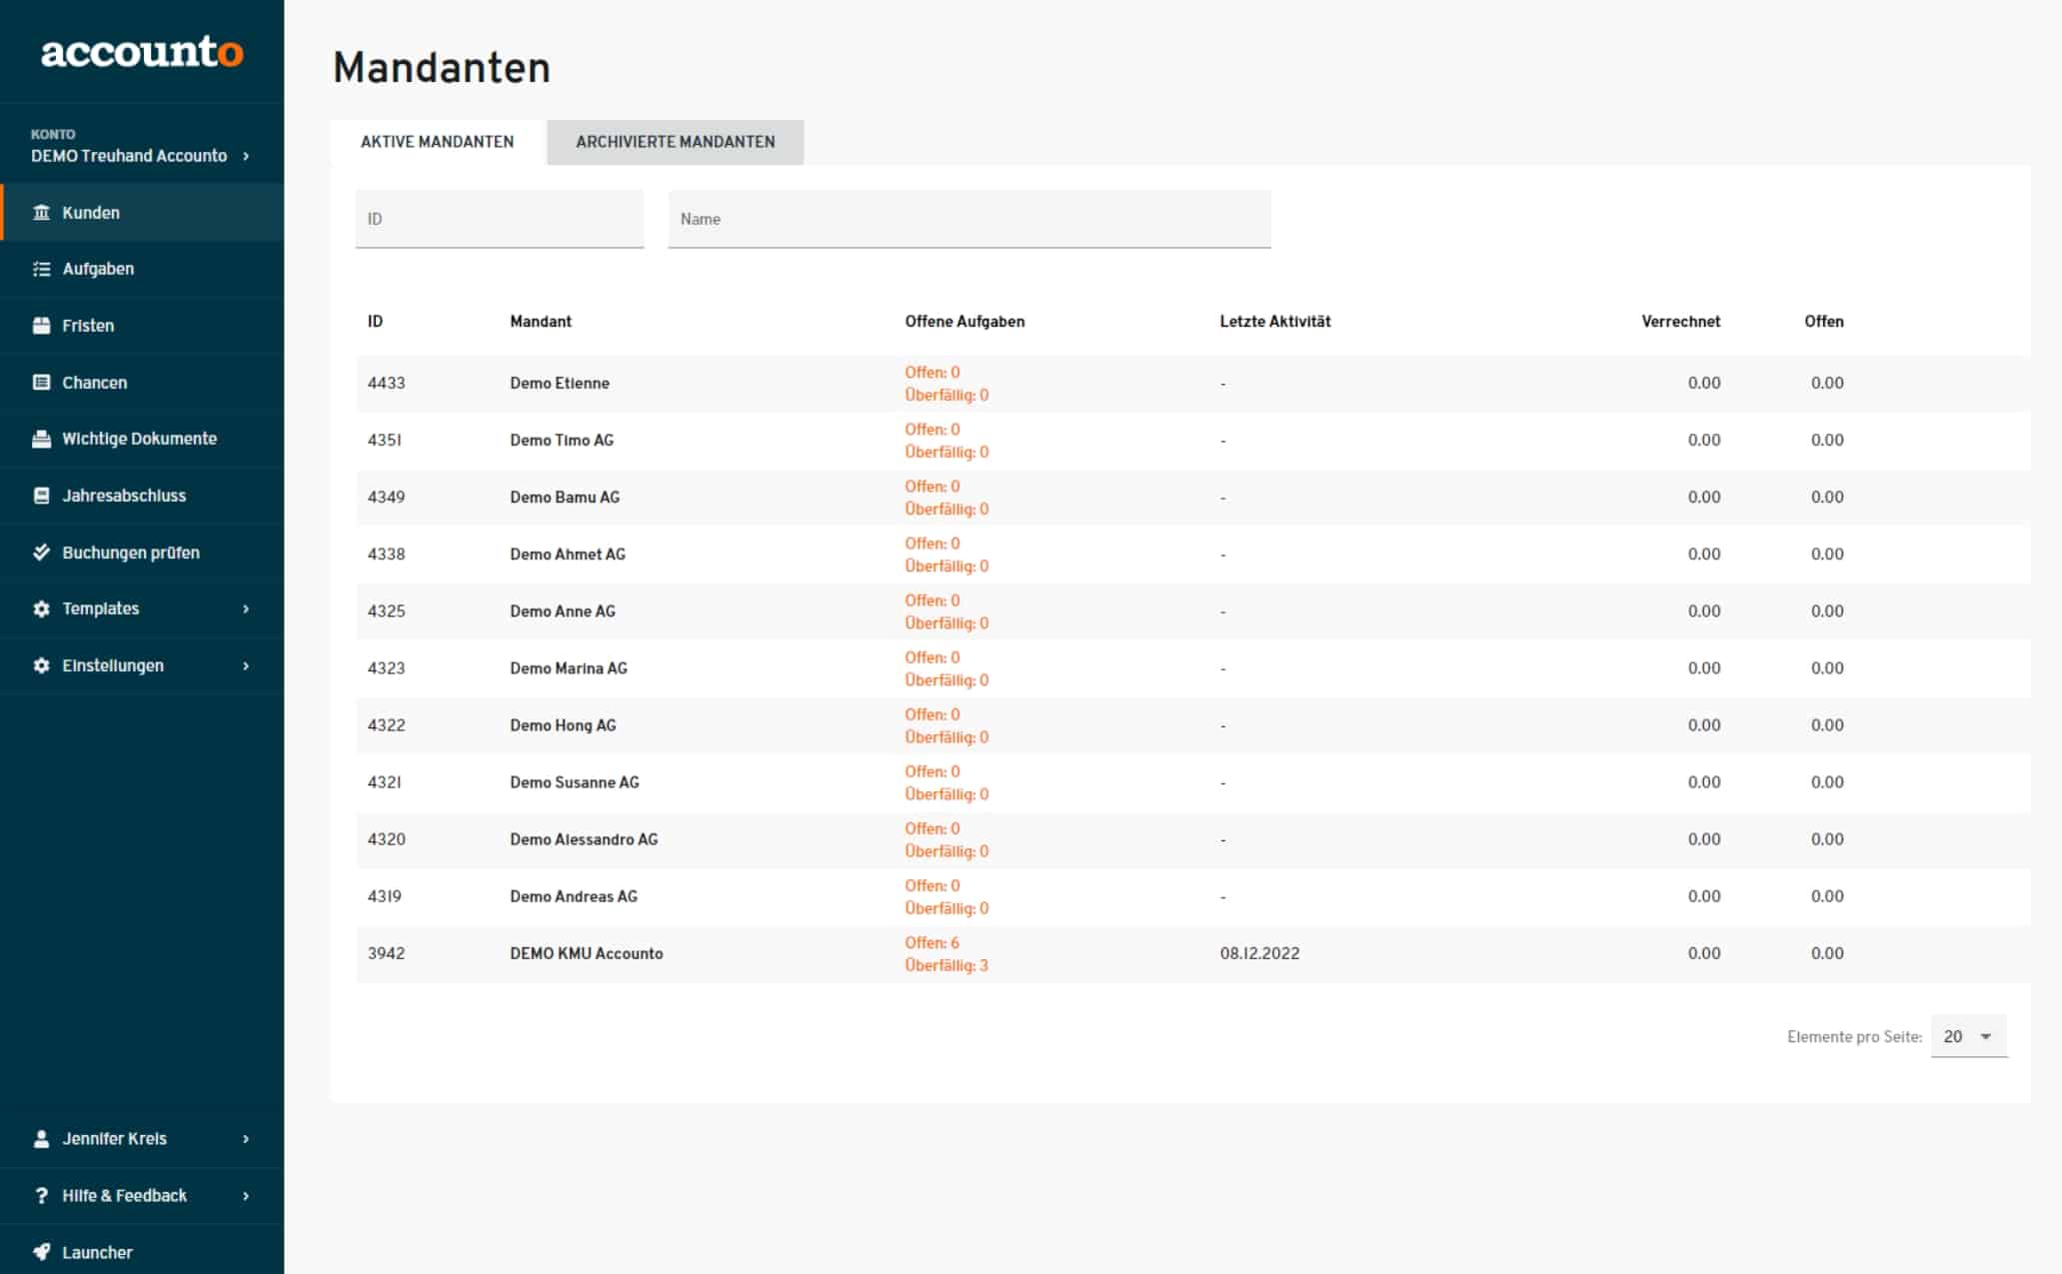Image resolution: width=2062 pixels, height=1274 pixels.
Task: Click the Launcher rocket icon
Action: tap(41, 1252)
